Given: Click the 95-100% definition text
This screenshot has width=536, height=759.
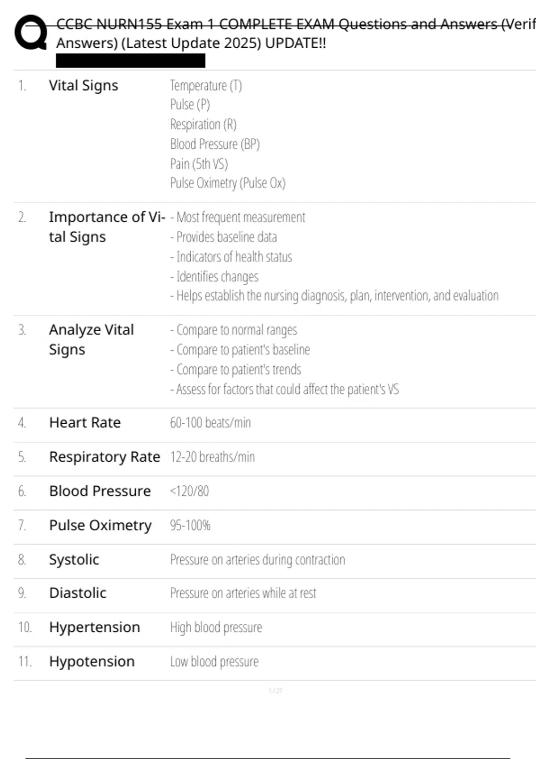Looking at the screenshot, I should (x=190, y=525).
